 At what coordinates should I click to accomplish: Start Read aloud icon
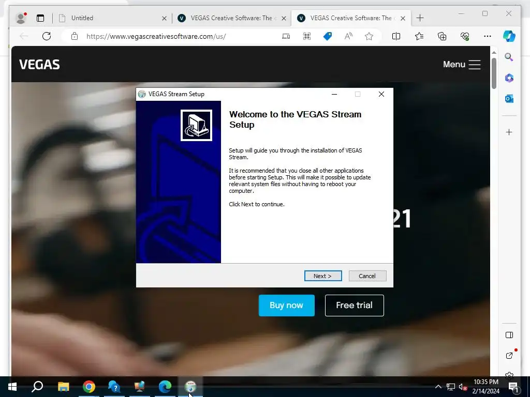click(348, 36)
